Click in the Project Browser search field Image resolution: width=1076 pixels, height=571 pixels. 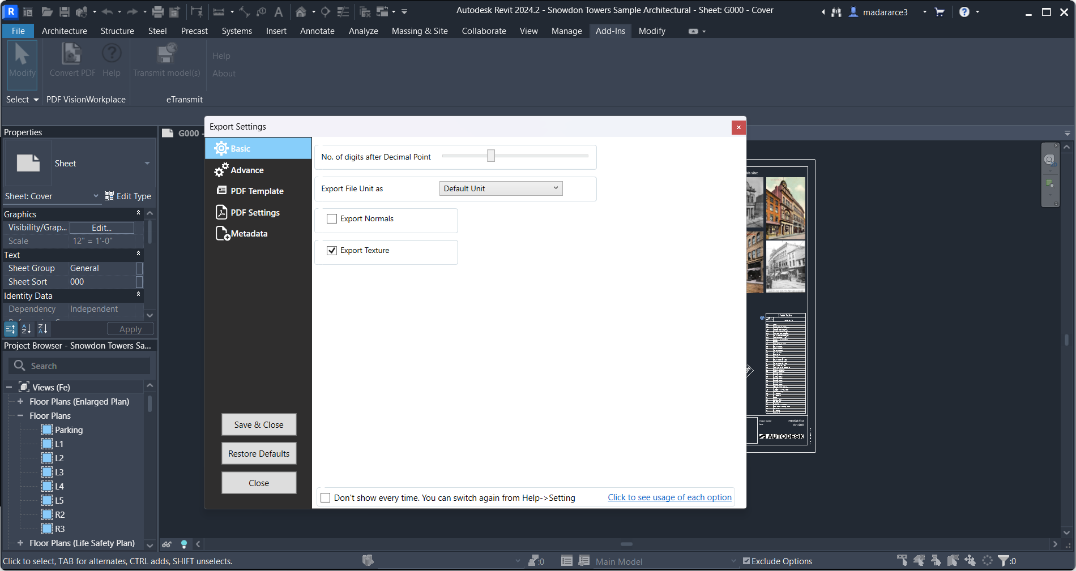(80, 366)
